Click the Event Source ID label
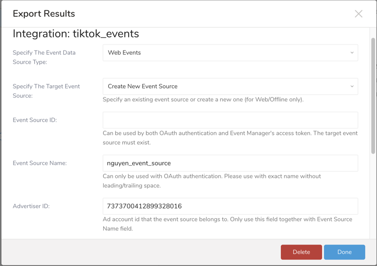Screen dimensions: 377x266 point(35,120)
